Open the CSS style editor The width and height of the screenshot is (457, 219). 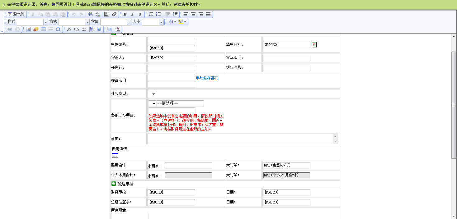[x=76, y=30]
